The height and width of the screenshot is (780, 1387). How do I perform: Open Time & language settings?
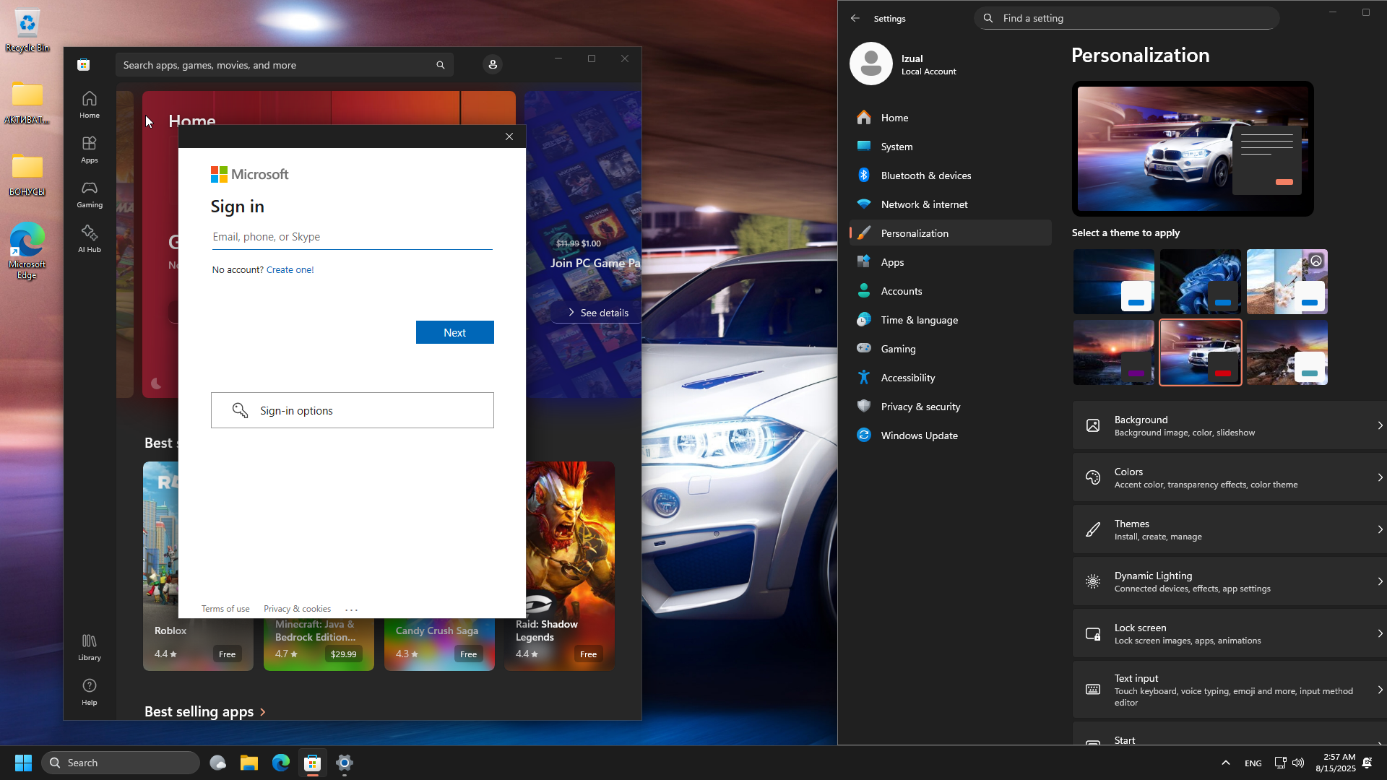click(x=950, y=319)
